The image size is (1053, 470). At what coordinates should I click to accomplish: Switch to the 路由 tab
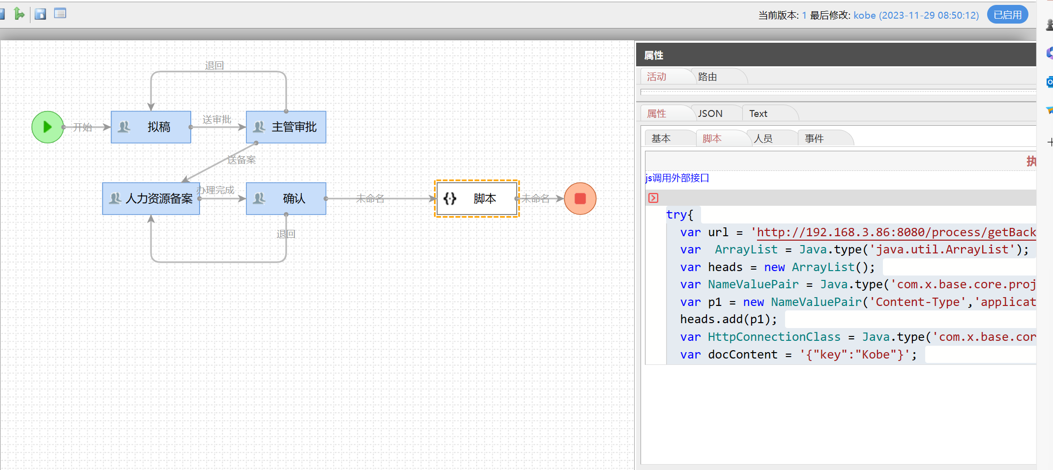click(707, 77)
